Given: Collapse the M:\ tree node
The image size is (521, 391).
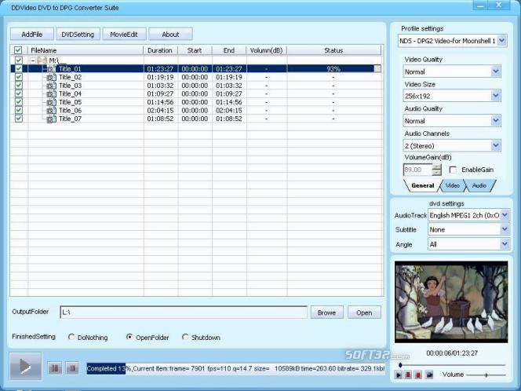Looking at the screenshot, I should click(x=33, y=60).
